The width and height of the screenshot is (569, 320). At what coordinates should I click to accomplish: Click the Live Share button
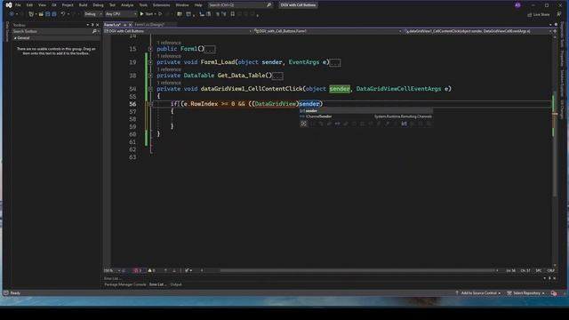539,14
